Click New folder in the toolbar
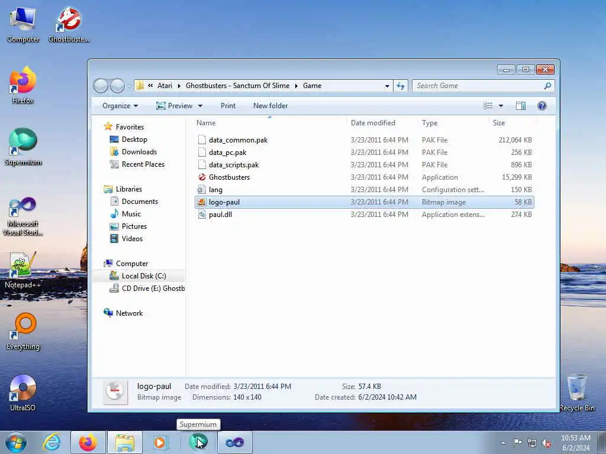The width and height of the screenshot is (606, 454). point(270,106)
